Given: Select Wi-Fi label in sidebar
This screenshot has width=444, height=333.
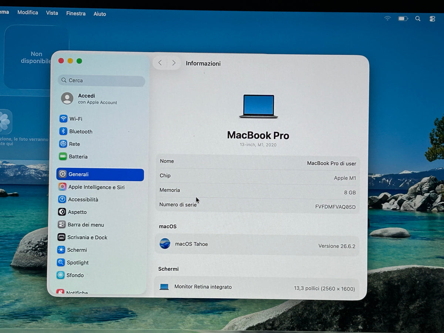Looking at the screenshot, I should (76, 119).
